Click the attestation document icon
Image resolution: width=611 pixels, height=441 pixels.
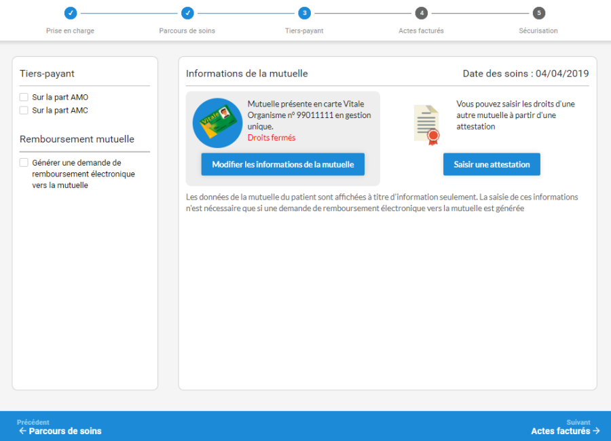426,123
